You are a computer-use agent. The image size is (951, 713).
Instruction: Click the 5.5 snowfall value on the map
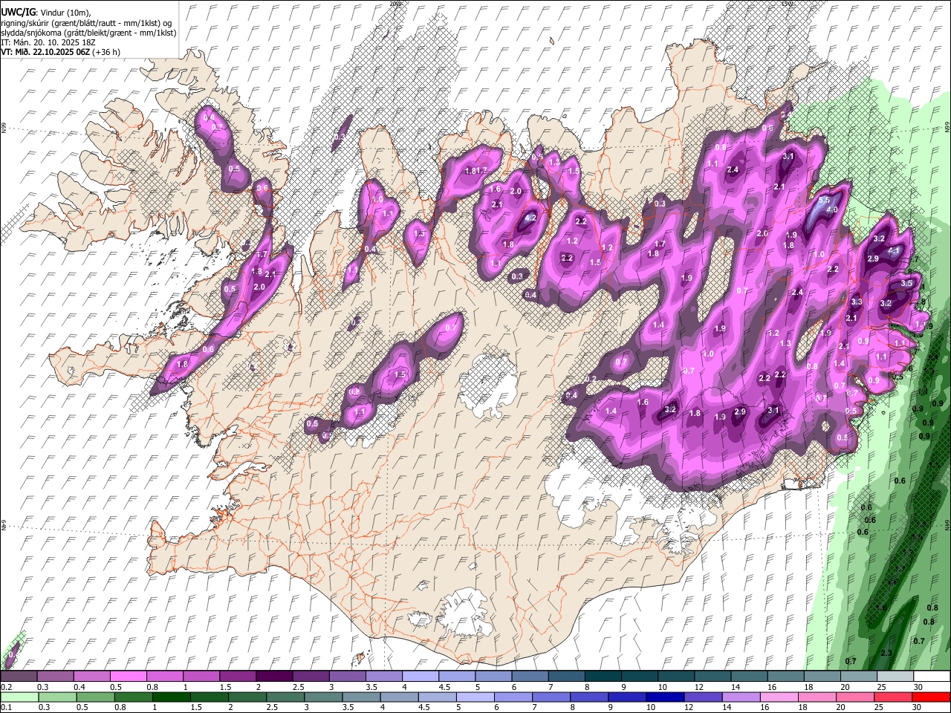click(x=824, y=201)
